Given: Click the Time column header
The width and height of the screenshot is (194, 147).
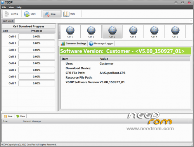Looking at the screenshot, I should pyautogui.click(x=12, y=121).
